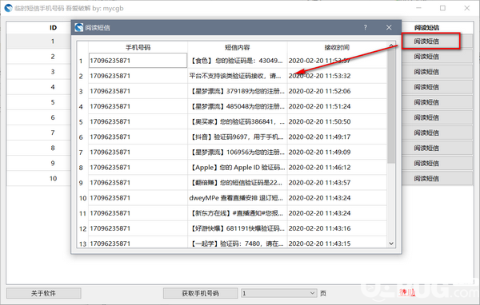
Task: Select the 【抖音】验证码9697 message cell
Action: (x=238, y=137)
